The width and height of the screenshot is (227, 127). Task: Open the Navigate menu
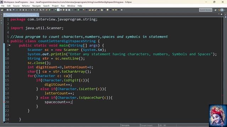pos(37,6)
